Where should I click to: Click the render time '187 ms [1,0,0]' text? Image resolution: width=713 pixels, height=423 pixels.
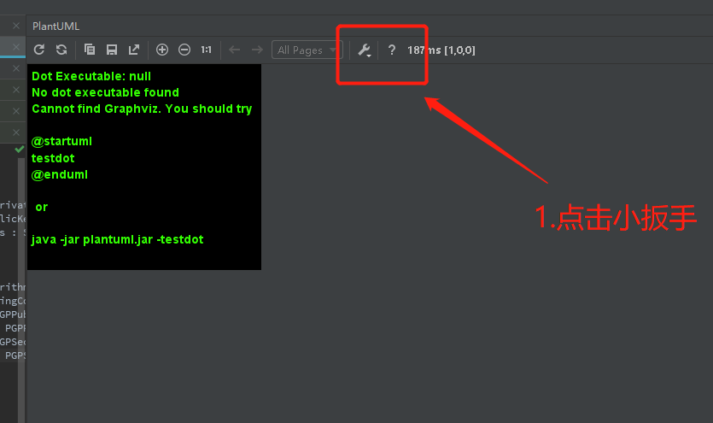pyautogui.click(x=441, y=50)
